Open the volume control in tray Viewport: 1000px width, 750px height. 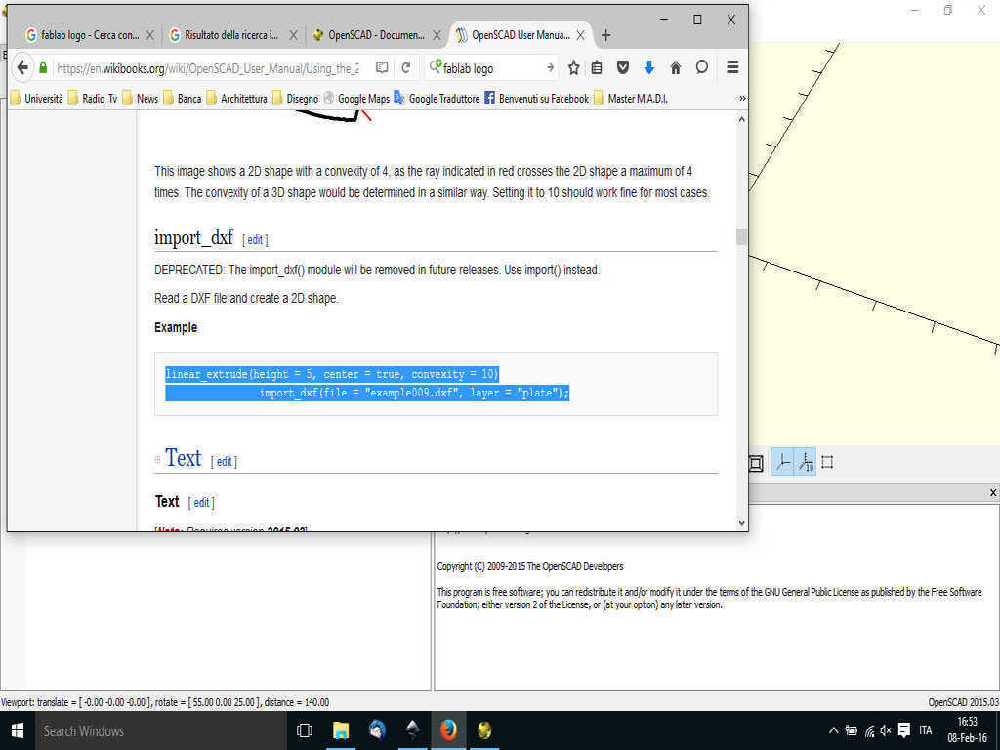(x=886, y=730)
